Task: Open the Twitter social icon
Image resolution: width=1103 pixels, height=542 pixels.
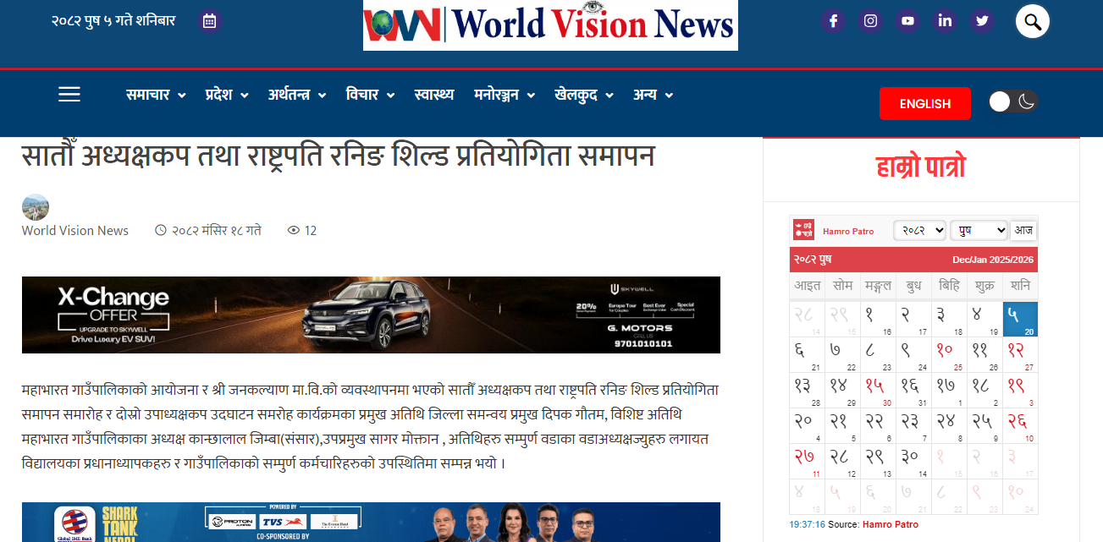Action: (982, 21)
